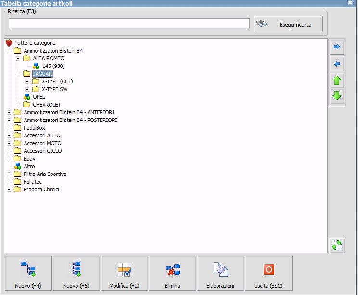Click the refresh document icon button
This screenshot has height=295, width=358.
click(x=337, y=245)
